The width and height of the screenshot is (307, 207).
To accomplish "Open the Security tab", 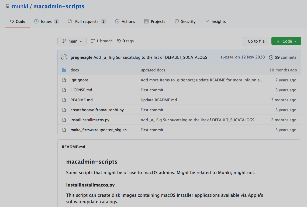I will 185,22.
